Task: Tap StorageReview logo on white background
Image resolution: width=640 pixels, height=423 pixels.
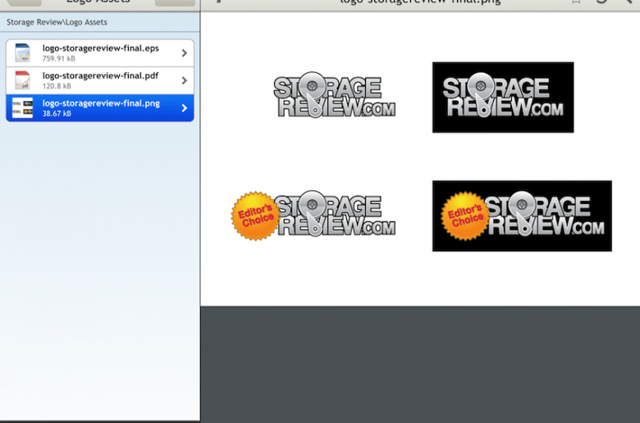Action: 334,95
